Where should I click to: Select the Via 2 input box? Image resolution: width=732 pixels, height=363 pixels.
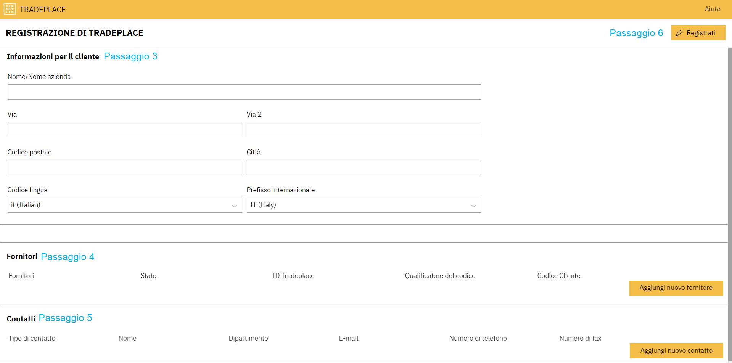click(364, 130)
